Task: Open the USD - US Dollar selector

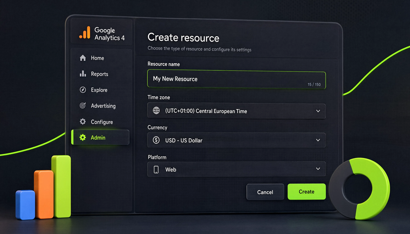Action: click(236, 140)
